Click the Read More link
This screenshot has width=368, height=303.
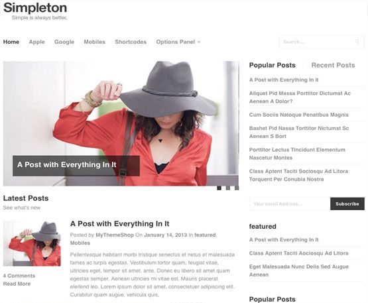[x=17, y=284]
